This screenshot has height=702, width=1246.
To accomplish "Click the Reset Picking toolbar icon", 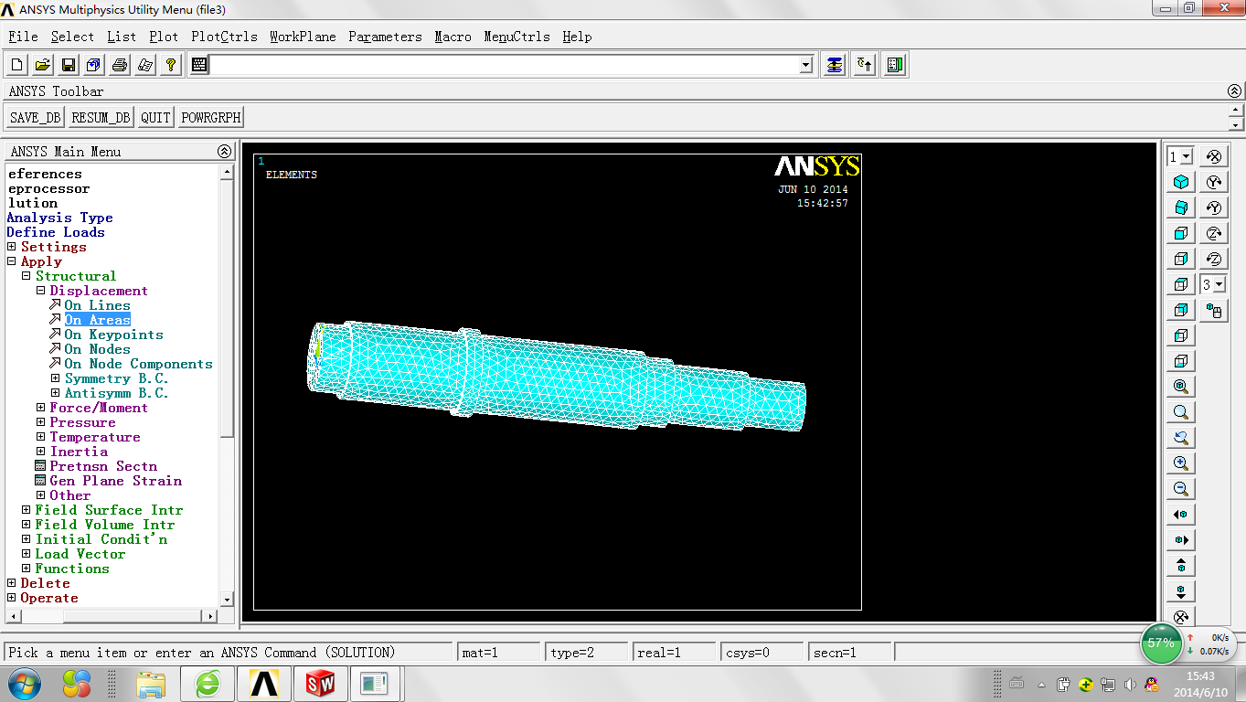I will (x=865, y=65).
